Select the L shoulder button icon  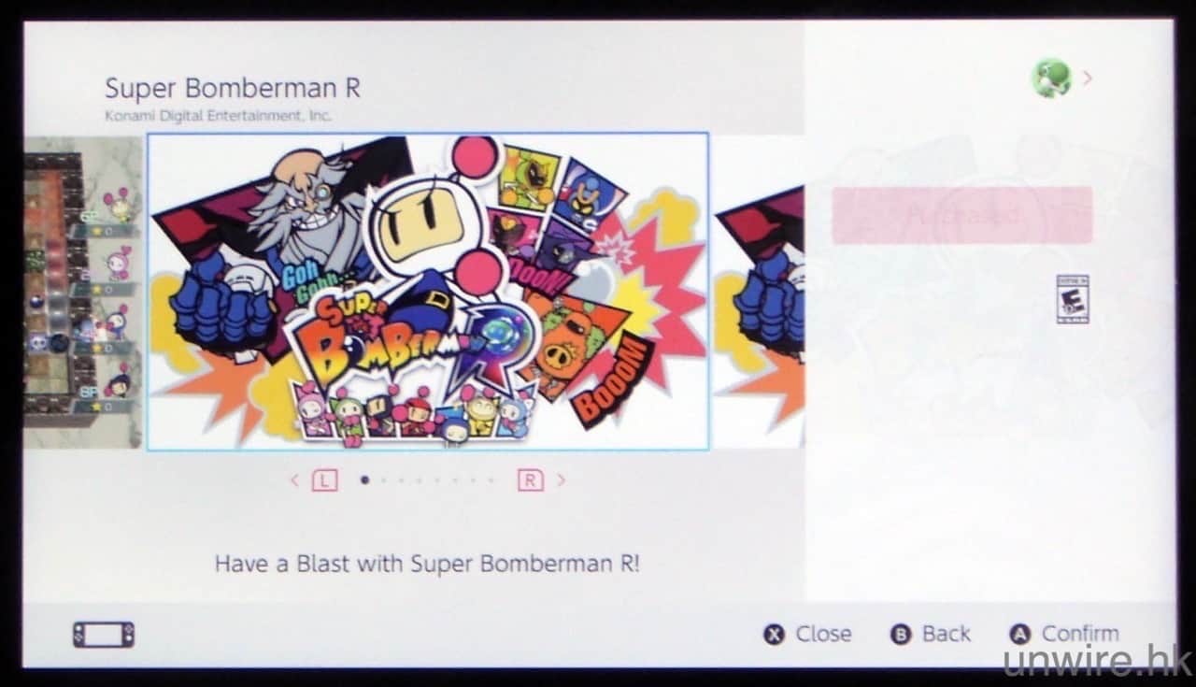(x=324, y=480)
